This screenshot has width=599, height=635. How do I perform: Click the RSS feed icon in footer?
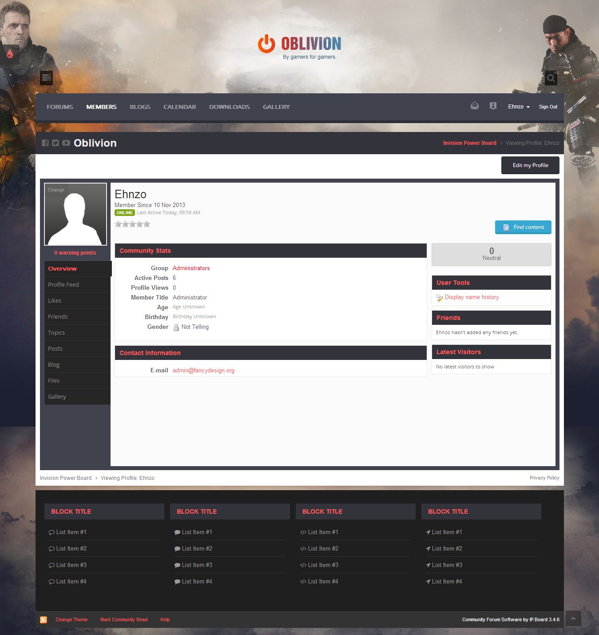pos(44,620)
